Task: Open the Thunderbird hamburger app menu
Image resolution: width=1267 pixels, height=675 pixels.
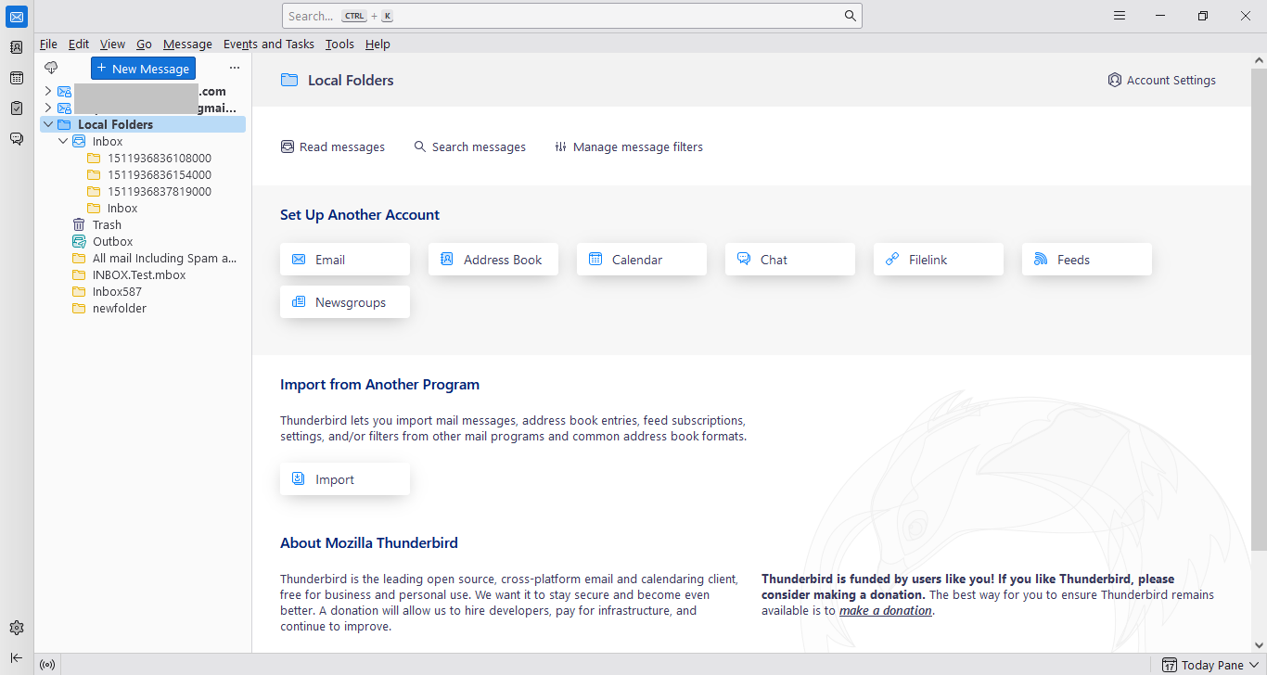Action: coord(1120,16)
